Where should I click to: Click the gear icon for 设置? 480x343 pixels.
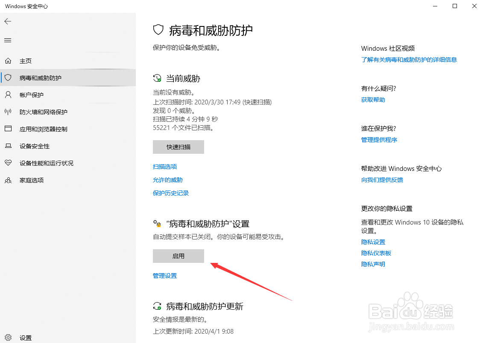(8, 337)
